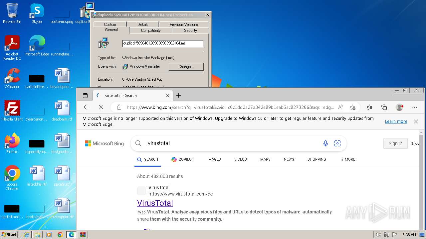Open the Edge profile avatar
This screenshot has width=426, height=239.
(x=399, y=107)
